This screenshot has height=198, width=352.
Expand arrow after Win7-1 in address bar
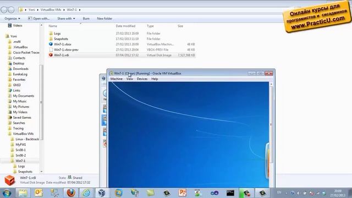point(80,10)
